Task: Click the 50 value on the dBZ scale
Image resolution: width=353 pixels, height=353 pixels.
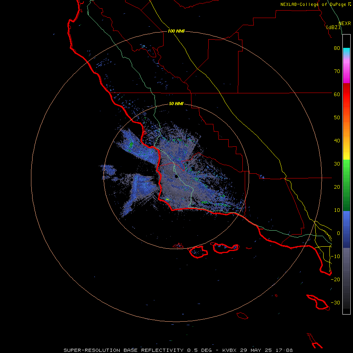Action: [337, 118]
